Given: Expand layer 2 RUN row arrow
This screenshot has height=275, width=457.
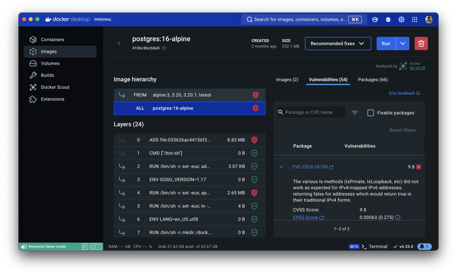Looking at the screenshot, I should point(122,166).
